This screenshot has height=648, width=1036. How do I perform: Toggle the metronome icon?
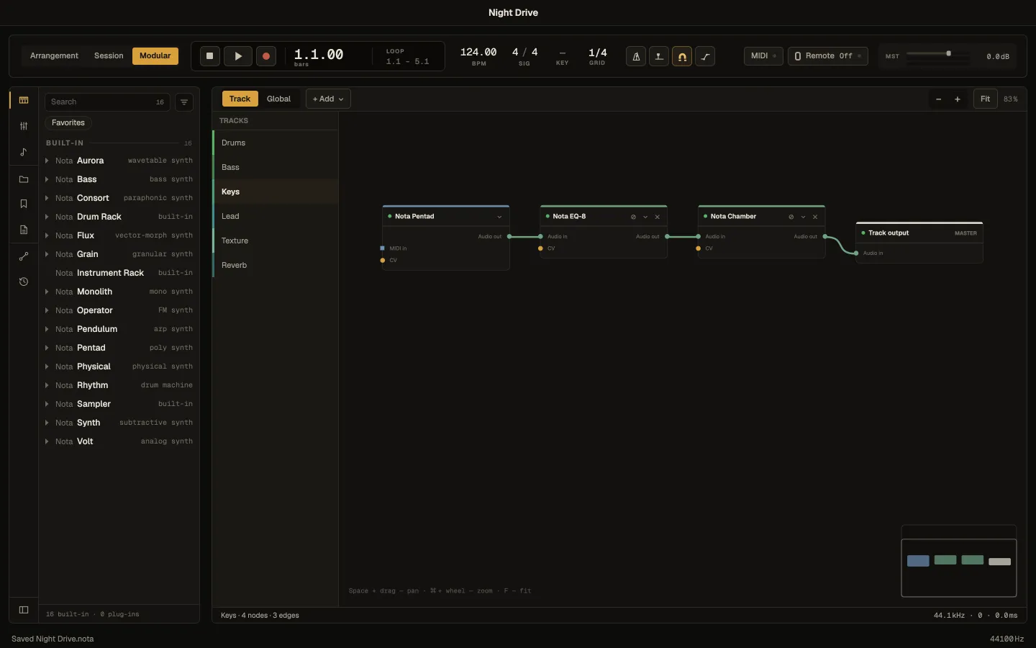click(636, 56)
